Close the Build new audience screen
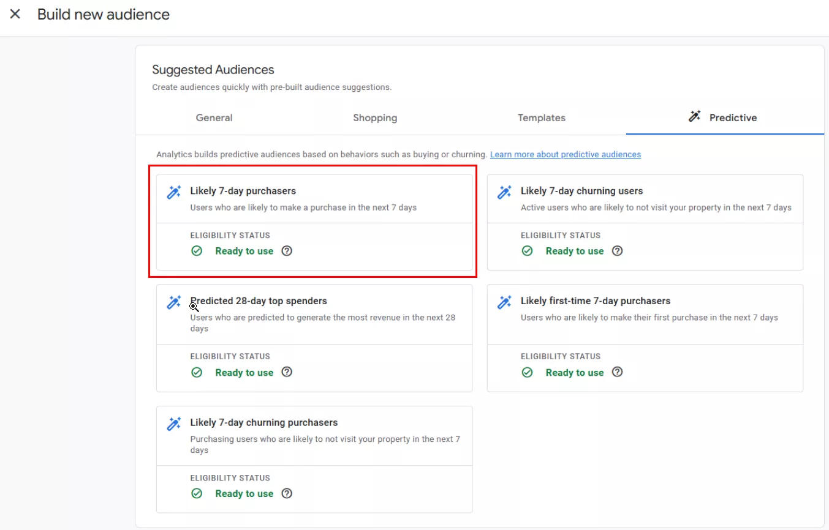Image resolution: width=829 pixels, height=530 pixels. click(x=15, y=13)
